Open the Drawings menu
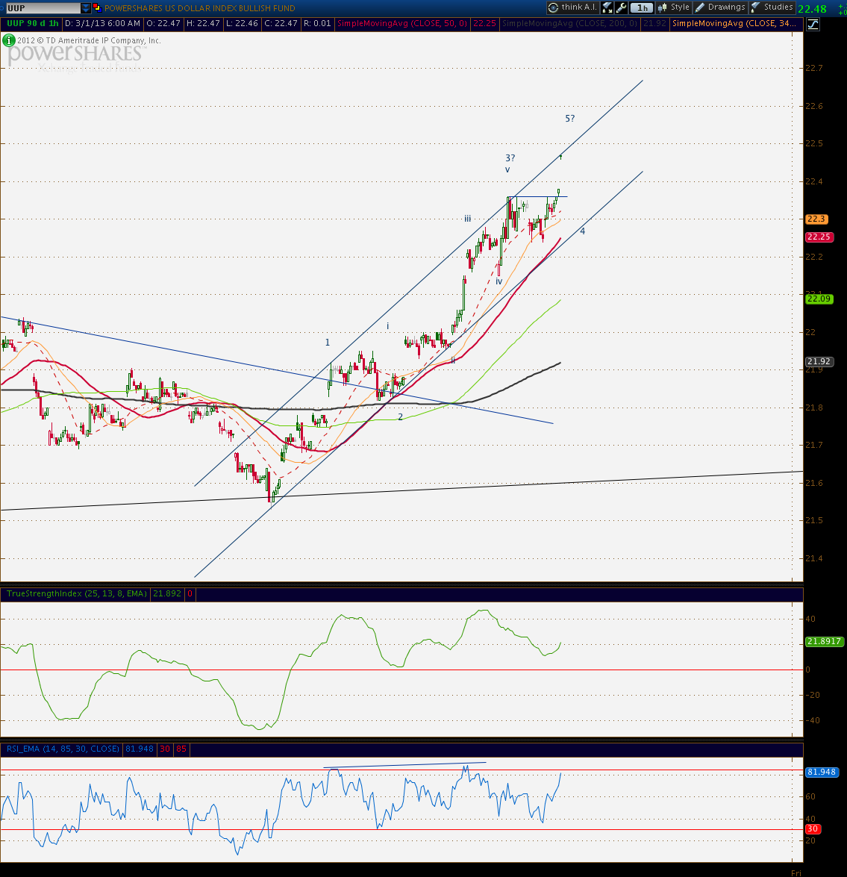This screenshot has height=877, width=847. [720, 7]
